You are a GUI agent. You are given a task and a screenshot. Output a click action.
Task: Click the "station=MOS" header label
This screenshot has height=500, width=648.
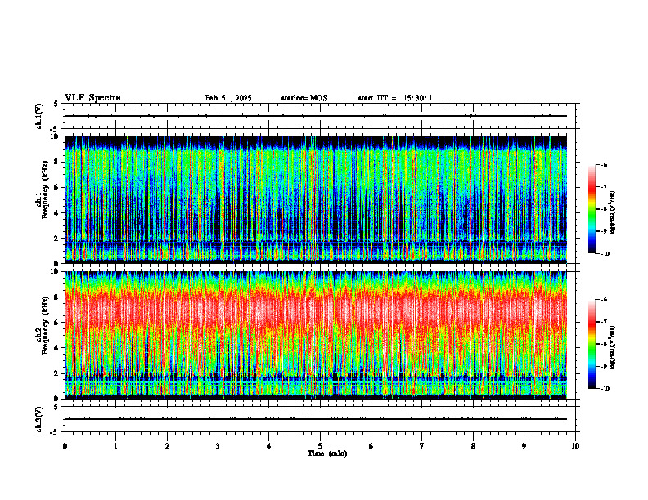pos(304,98)
